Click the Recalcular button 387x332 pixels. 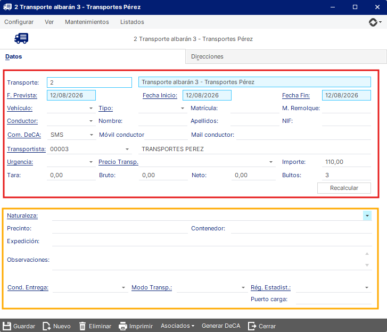click(x=344, y=188)
